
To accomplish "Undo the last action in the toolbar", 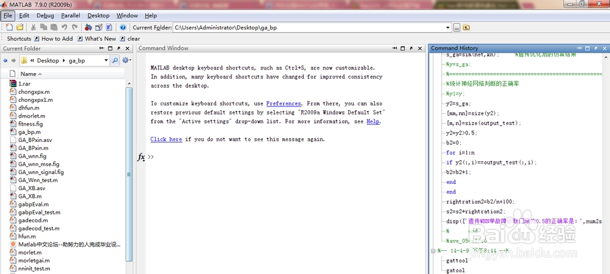I will (x=64, y=27).
